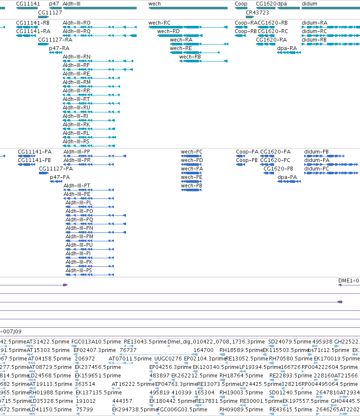Select transcript Aldh-III-RQ
This screenshot has width=360, height=416.
point(99,36)
